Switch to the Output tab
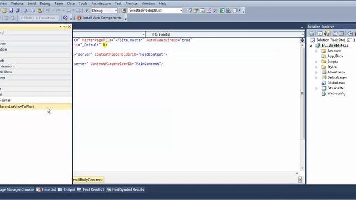This screenshot has width=356, height=200. point(67,189)
